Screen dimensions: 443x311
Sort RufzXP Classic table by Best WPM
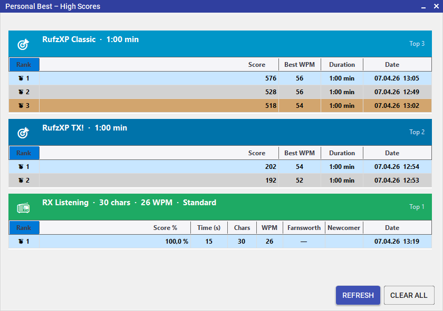[300, 65]
